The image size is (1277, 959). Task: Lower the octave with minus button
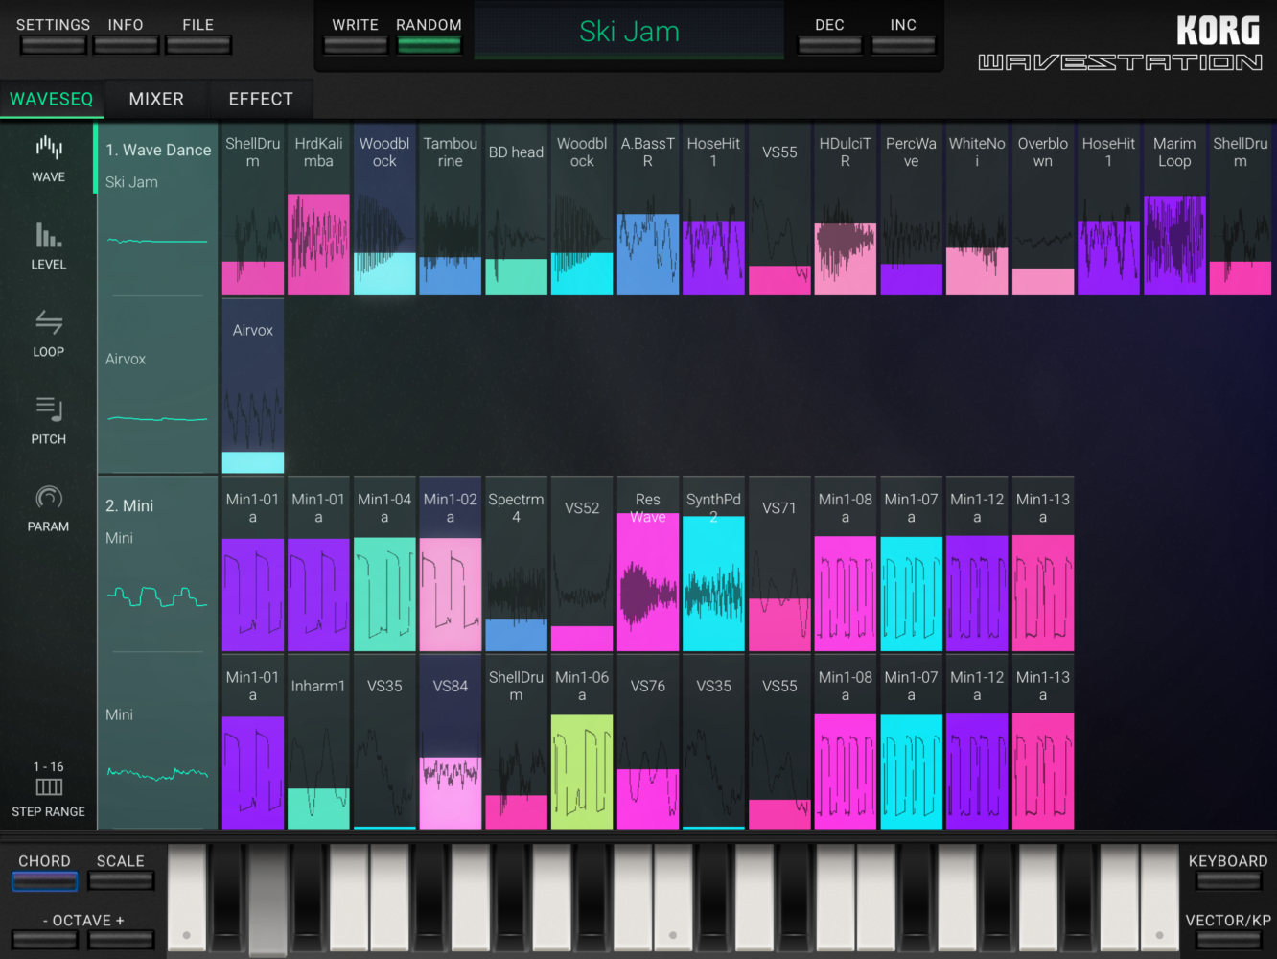pyautogui.click(x=45, y=940)
